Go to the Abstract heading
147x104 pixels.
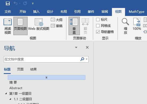click(16, 88)
